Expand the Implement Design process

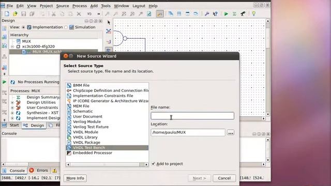click(12, 118)
